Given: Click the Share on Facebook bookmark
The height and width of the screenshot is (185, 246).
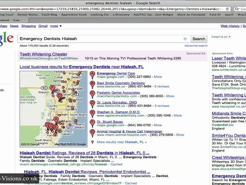Looking at the screenshot, I should (191, 15).
